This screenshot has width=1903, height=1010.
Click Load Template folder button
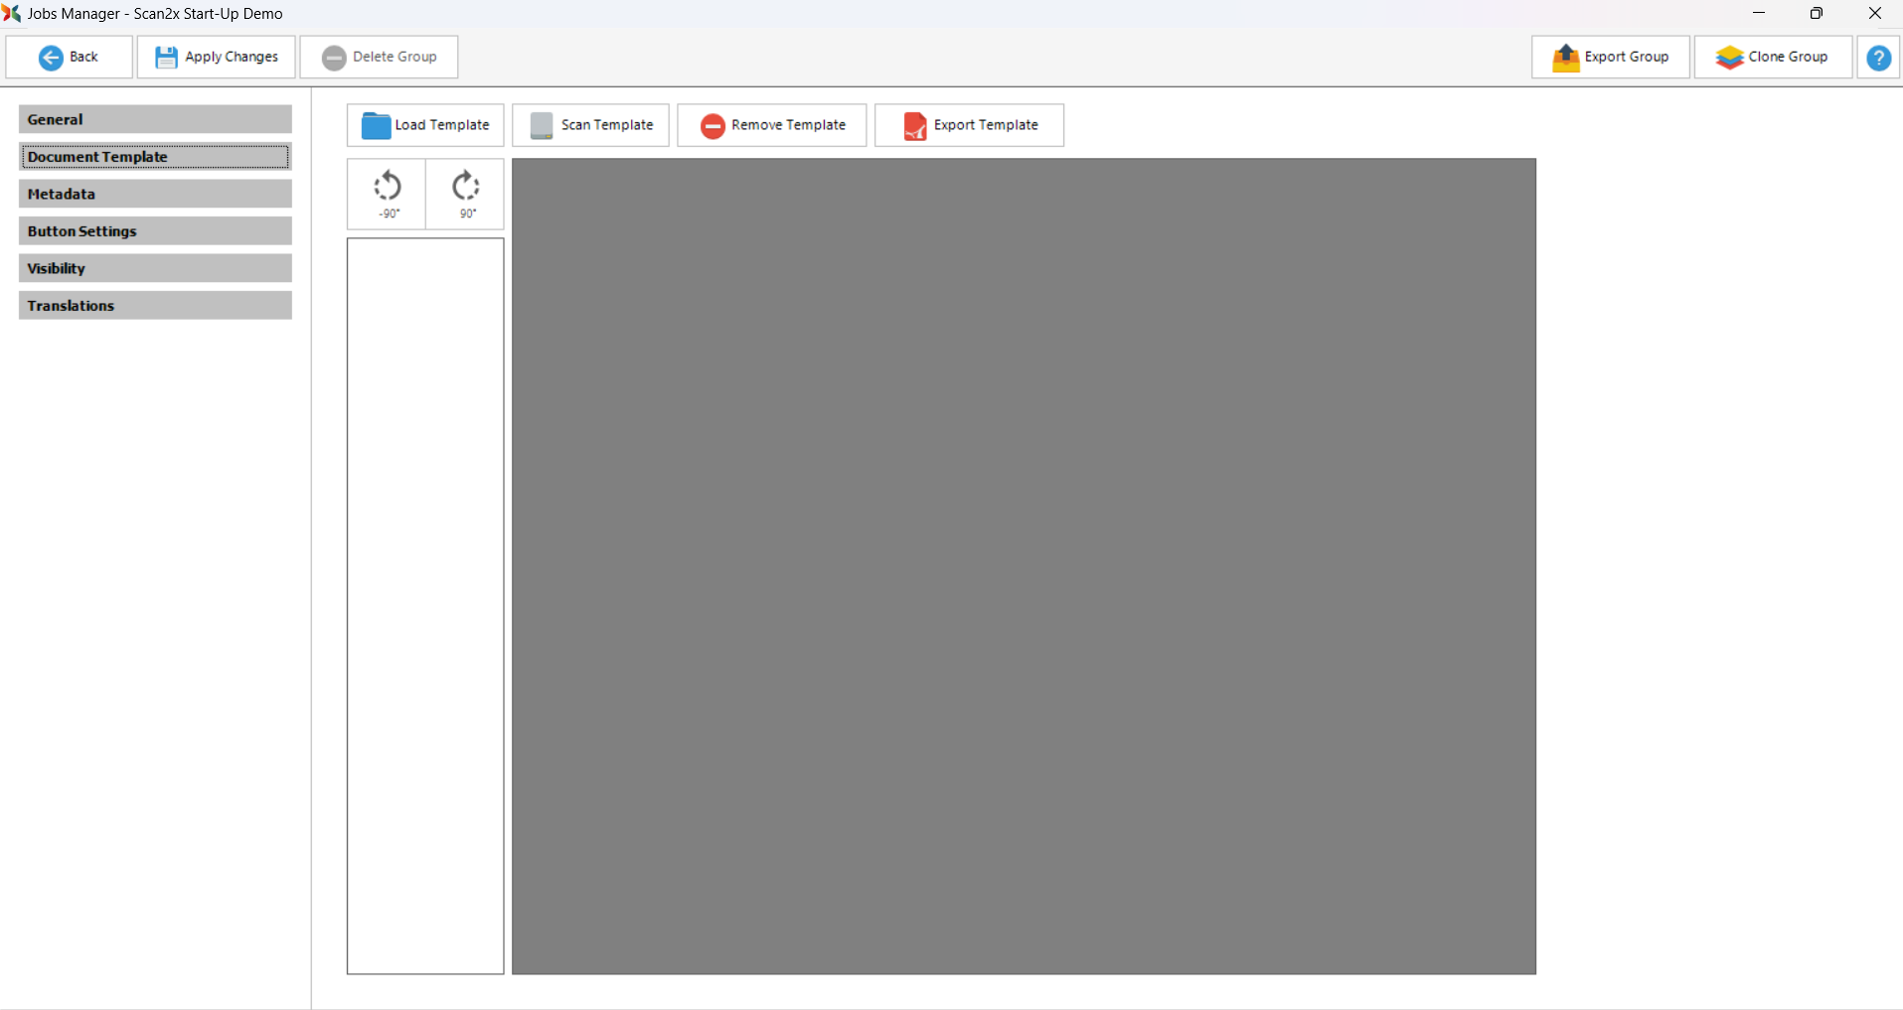(x=425, y=125)
